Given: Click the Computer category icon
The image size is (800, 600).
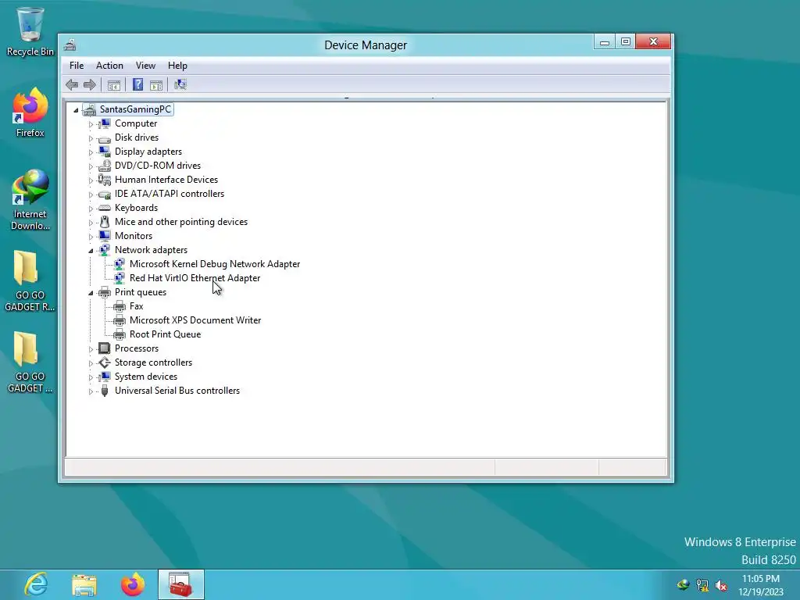Looking at the screenshot, I should point(105,123).
